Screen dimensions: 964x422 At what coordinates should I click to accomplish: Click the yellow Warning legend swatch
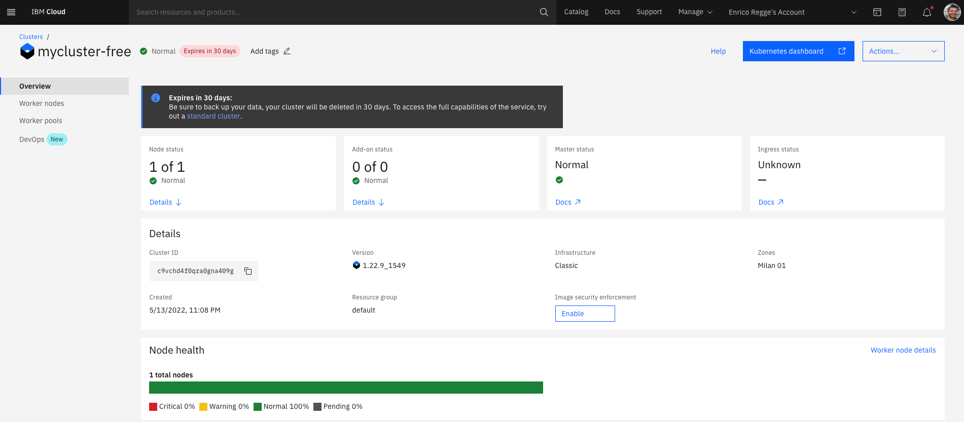coord(203,407)
